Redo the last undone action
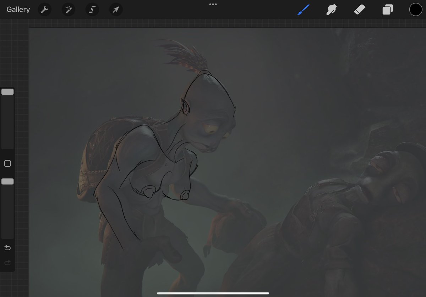The width and height of the screenshot is (426, 297). pyautogui.click(x=7, y=263)
